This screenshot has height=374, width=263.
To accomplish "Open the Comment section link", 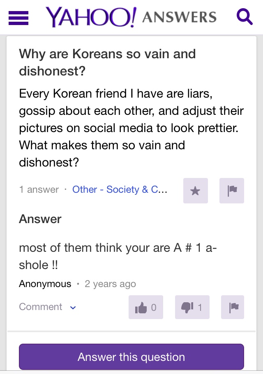I will [x=41, y=307].
